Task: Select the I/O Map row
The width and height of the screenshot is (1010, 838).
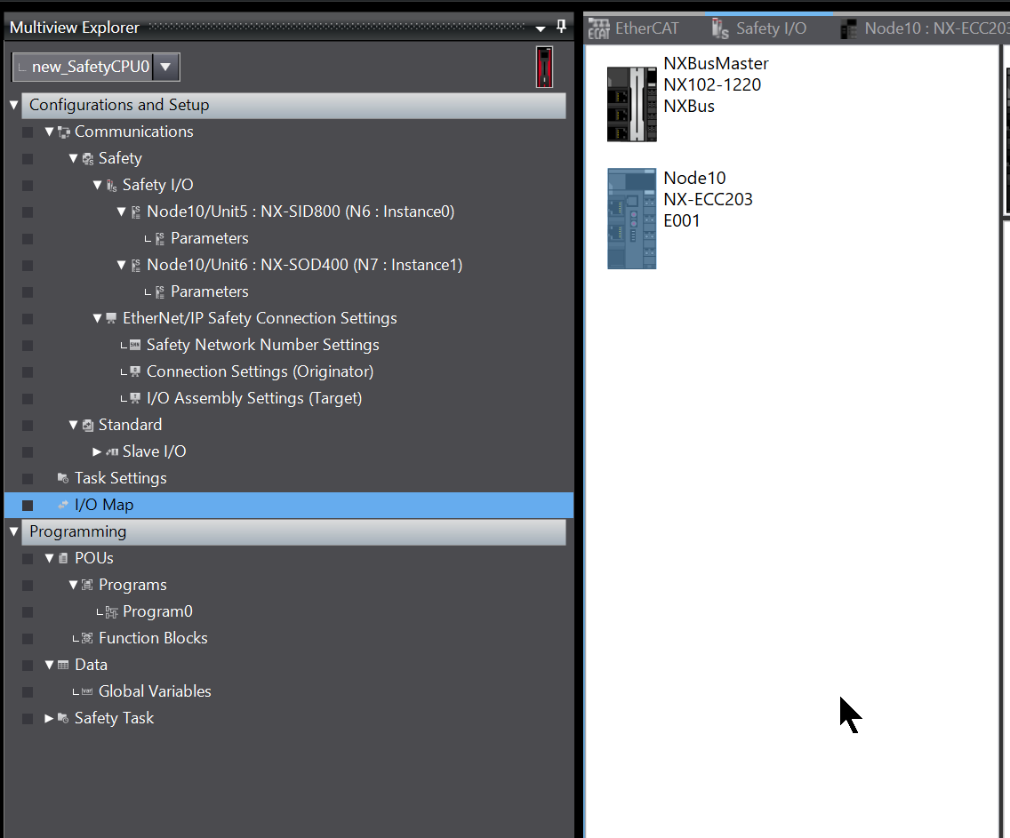Action: point(289,506)
